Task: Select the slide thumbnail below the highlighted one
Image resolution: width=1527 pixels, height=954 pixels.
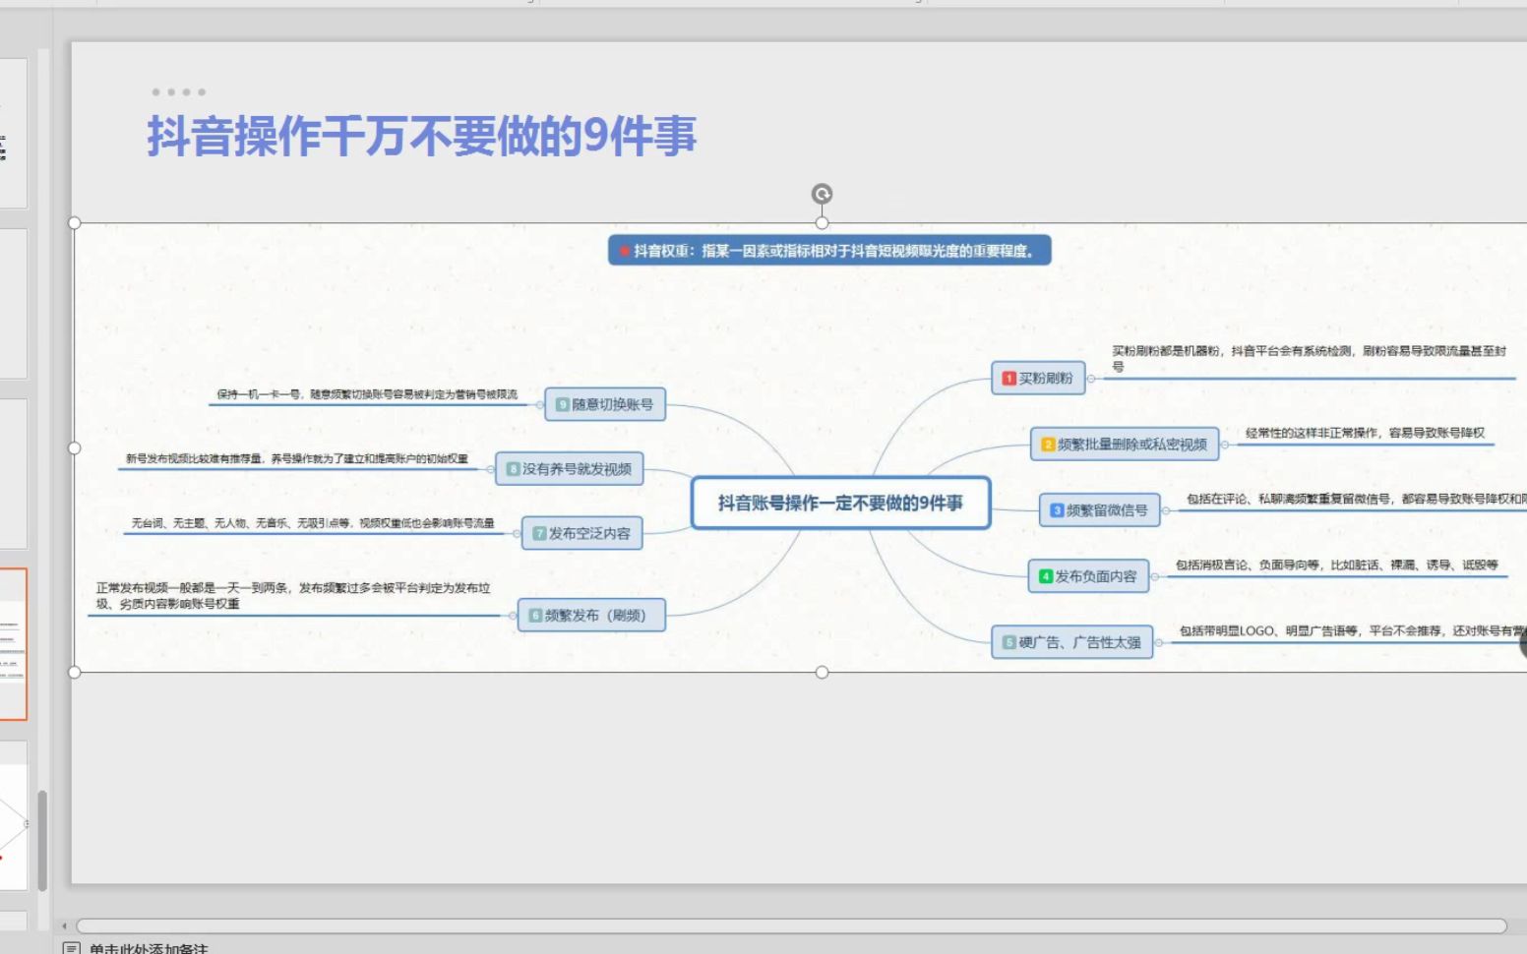Action: coord(13,814)
